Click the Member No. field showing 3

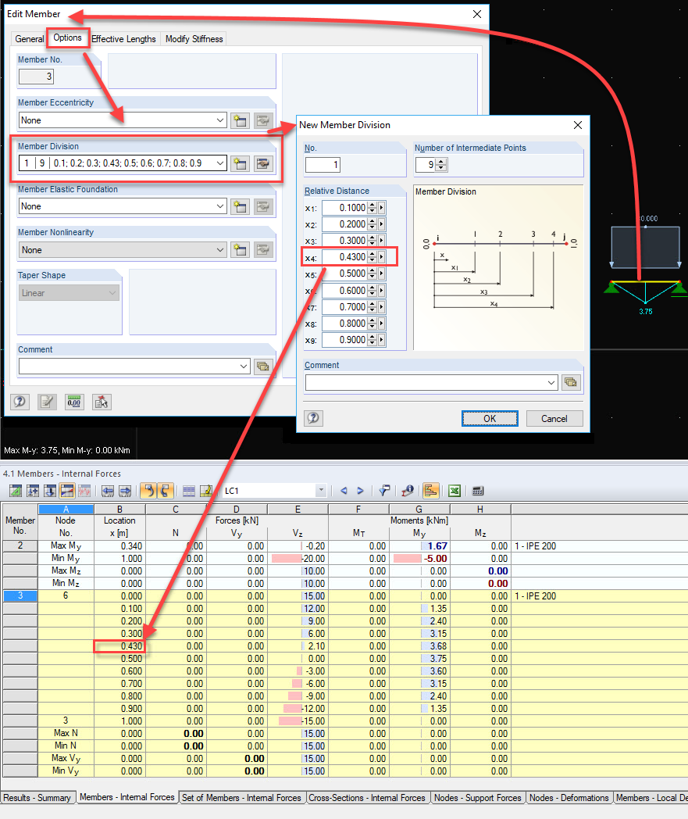[36, 77]
